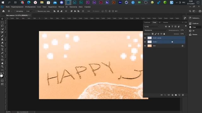Image resolution: width=202 pixels, height=113 pixels.
Task: Align left edges in options bar
Action: (x=55, y=11)
